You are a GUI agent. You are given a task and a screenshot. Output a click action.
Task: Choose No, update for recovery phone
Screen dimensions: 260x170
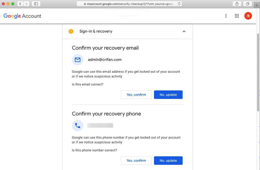(x=168, y=161)
